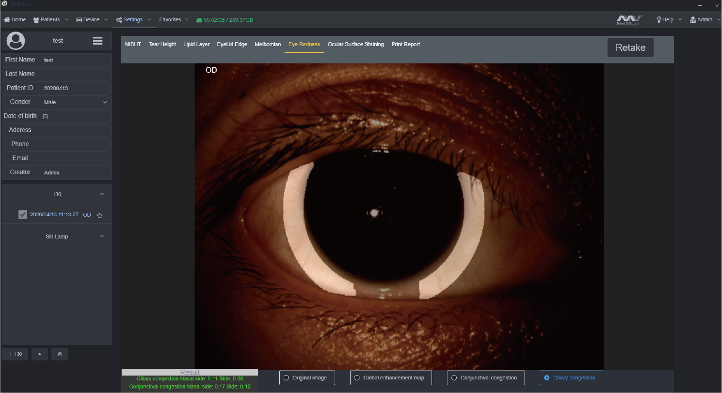
Task: Open the Print Report tab
Action: tap(405, 44)
